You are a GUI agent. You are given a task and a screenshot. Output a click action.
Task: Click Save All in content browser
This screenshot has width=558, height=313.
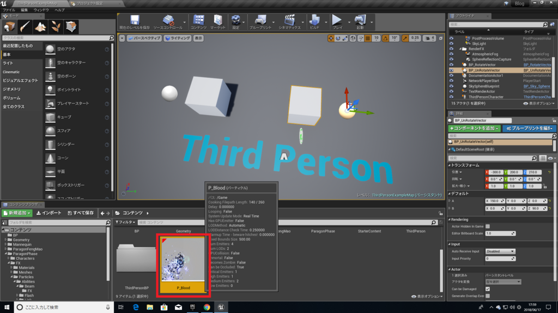[81, 213]
